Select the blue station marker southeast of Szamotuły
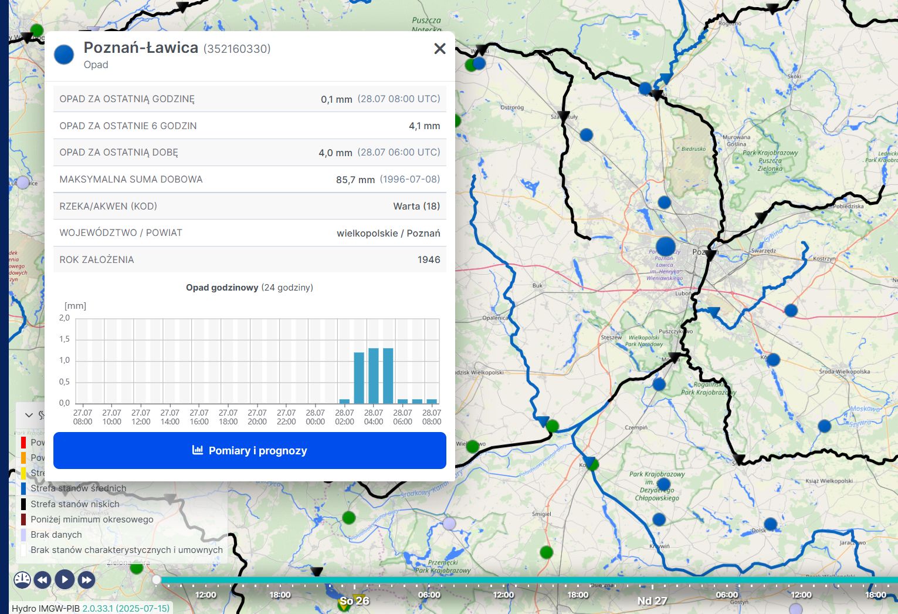This screenshot has height=614, width=898. point(586,135)
